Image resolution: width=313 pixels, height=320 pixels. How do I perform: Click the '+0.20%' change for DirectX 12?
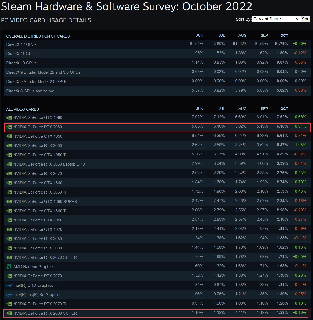click(x=299, y=44)
